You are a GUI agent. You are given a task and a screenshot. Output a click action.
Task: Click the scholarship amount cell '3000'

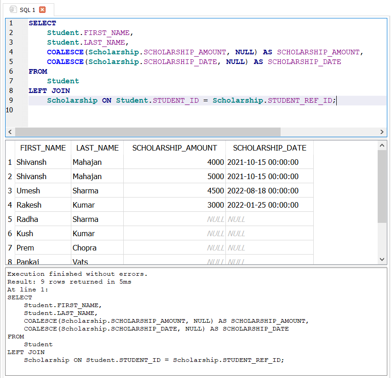coord(174,205)
